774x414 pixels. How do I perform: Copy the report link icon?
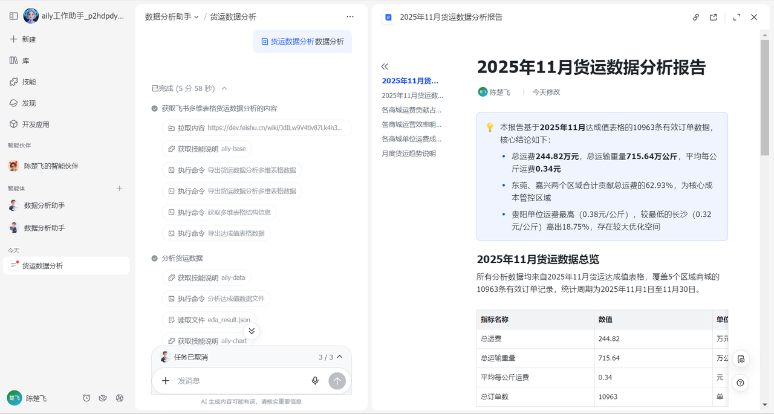click(696, 18)
